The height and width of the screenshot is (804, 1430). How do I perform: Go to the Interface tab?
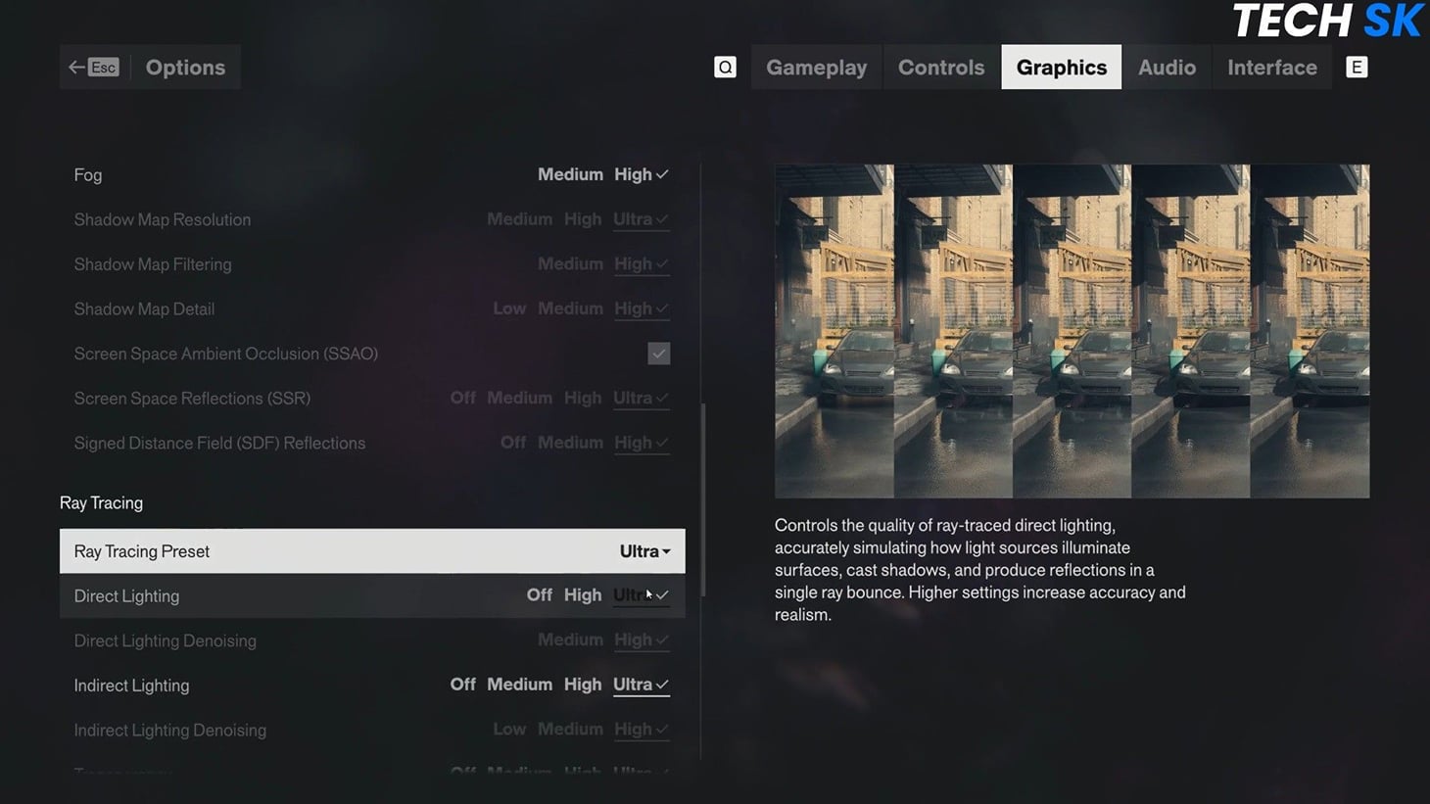1271,67
